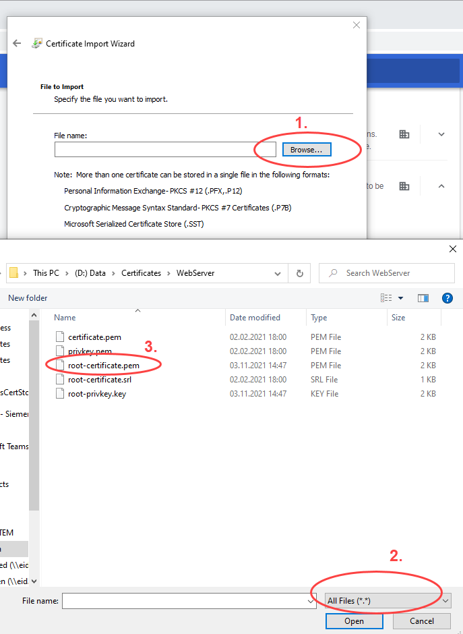Sort files by Name column header
The width and height of the screenshot is (463, 634).
pyautogui.click(x=65, y=318)
